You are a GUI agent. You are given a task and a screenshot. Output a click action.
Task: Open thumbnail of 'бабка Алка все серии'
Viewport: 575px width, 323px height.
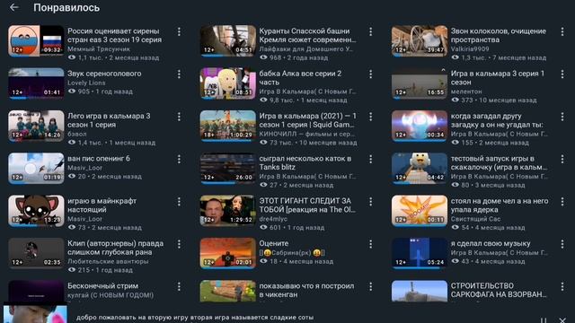click(227, 83)
